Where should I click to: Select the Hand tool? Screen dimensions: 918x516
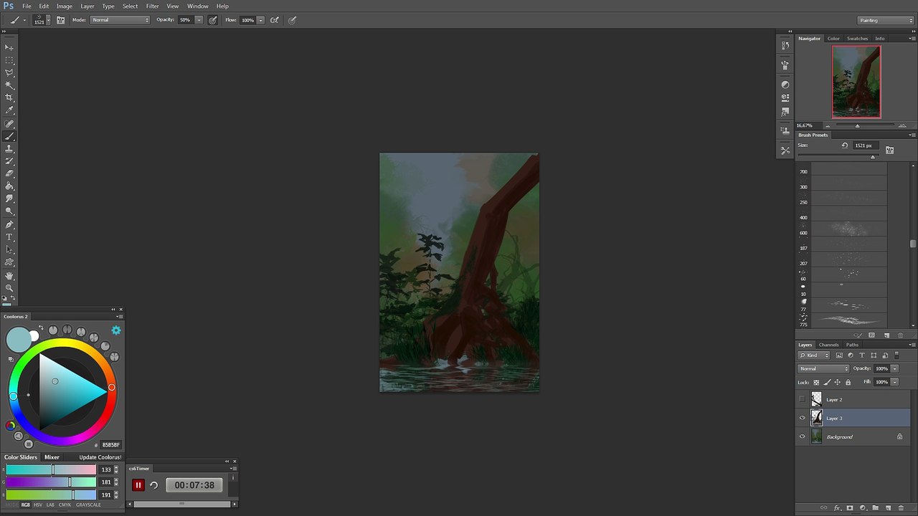[x=9, y=275]
